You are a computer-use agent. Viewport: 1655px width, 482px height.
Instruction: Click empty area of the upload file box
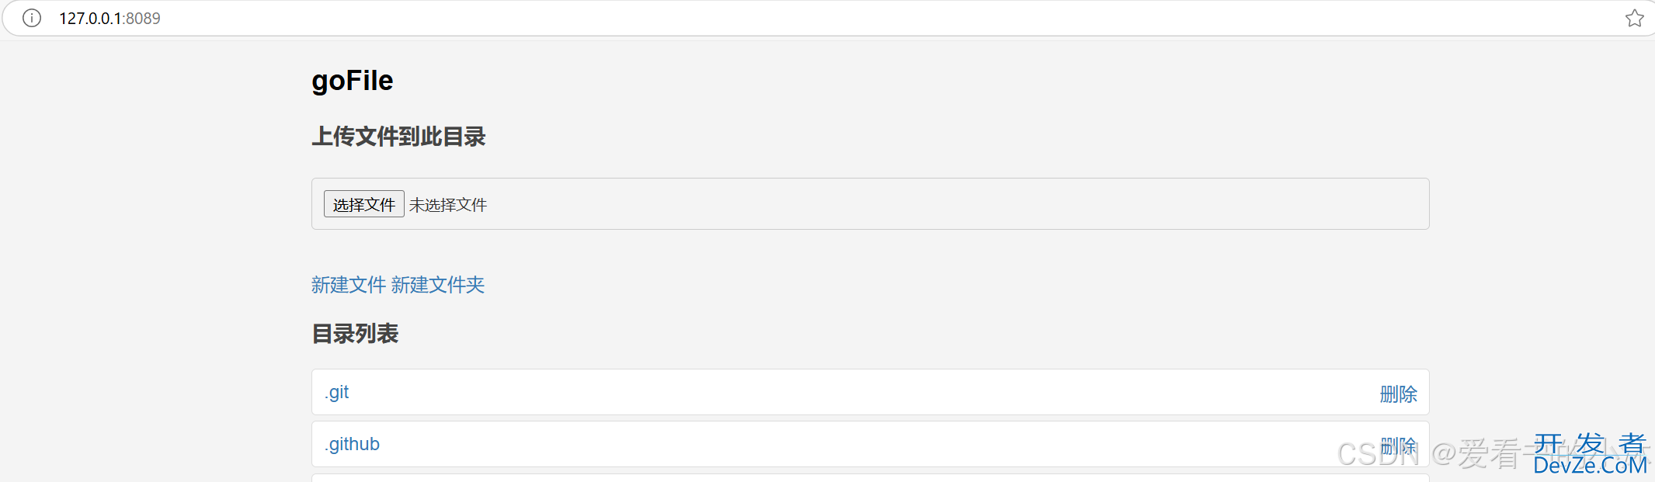pyautogui.click(x=955, y=203)
